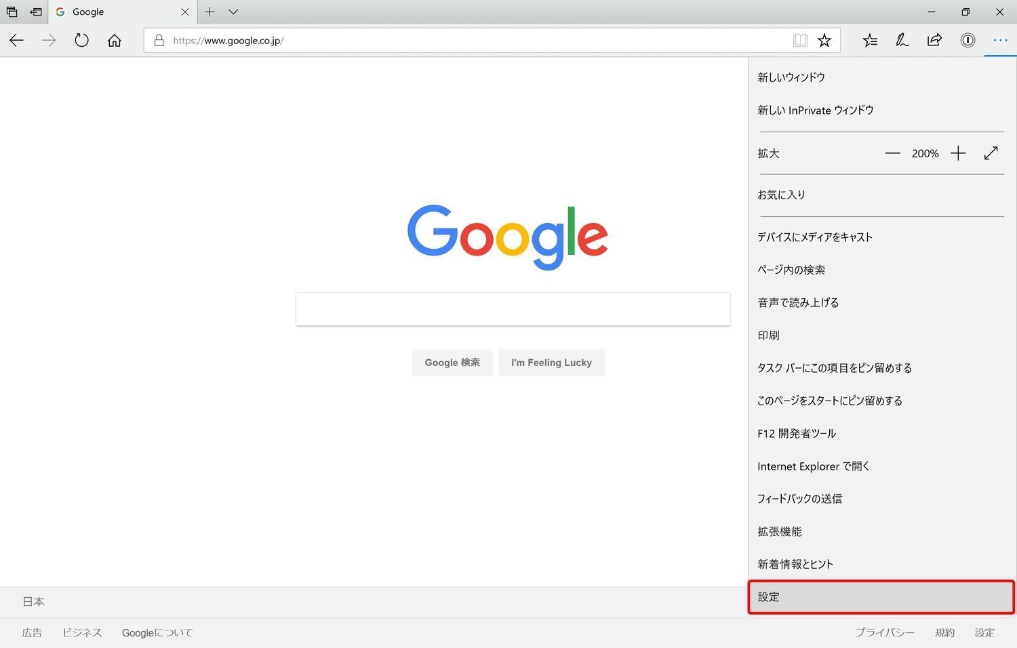Click the Add notes pen icon
1017x648 pixels.
902,41
